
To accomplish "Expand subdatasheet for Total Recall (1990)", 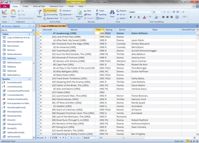I will 41,50.
